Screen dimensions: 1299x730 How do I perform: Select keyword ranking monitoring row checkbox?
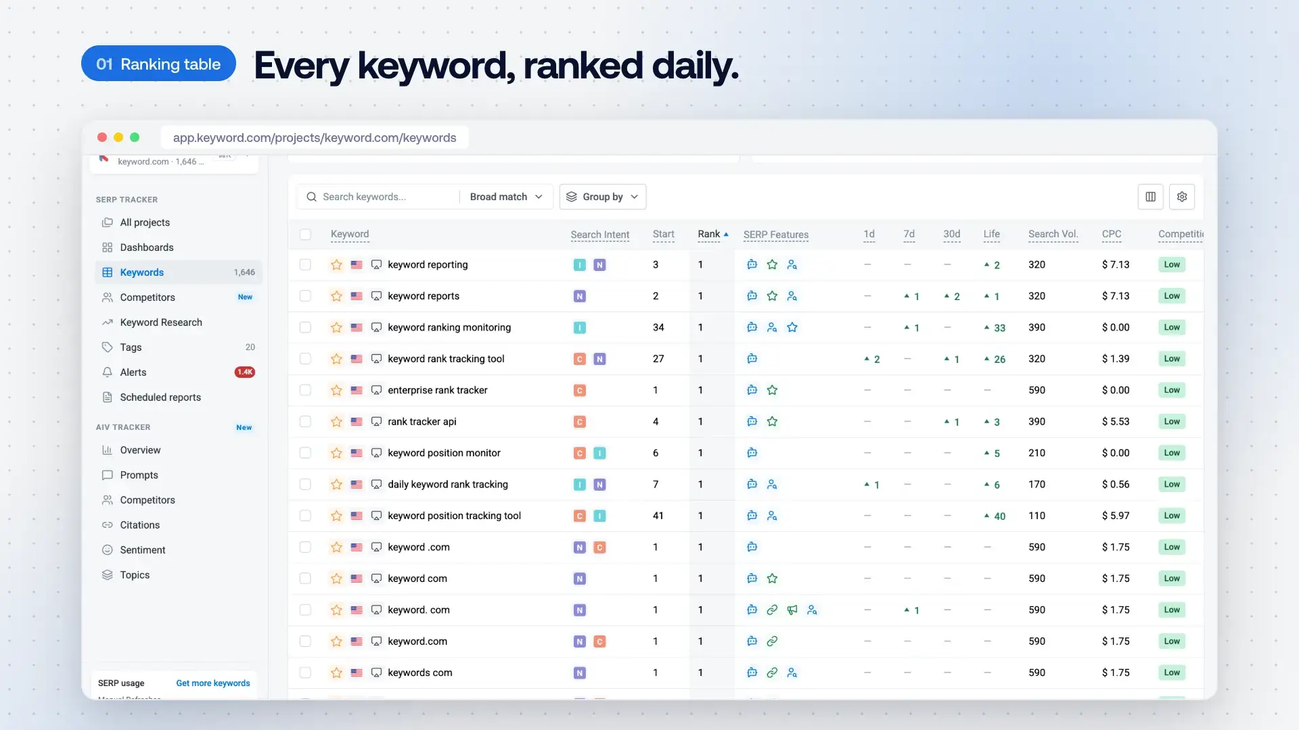coord(305,328)
